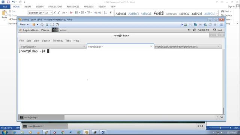
Task: Click the Copy button in Word's Clipboard group
Action: (x=12, y=15)
